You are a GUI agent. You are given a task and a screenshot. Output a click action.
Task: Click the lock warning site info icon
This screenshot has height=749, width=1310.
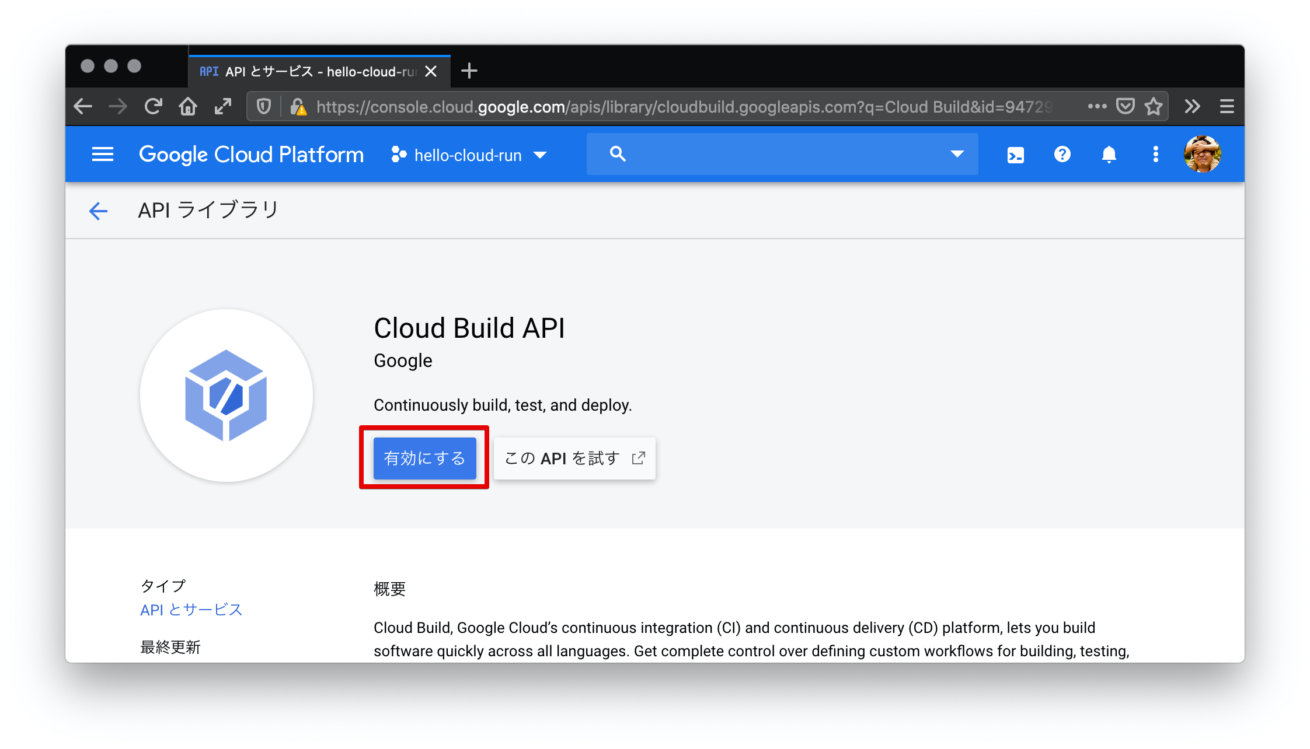(298, 107)
